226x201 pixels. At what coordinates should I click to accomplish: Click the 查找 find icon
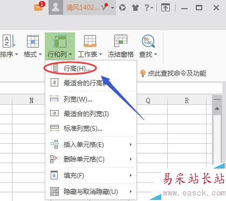pyautogui.click(x=148, y=41)
